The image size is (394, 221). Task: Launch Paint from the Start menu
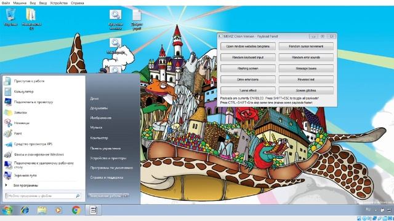(x=43, y=134)
